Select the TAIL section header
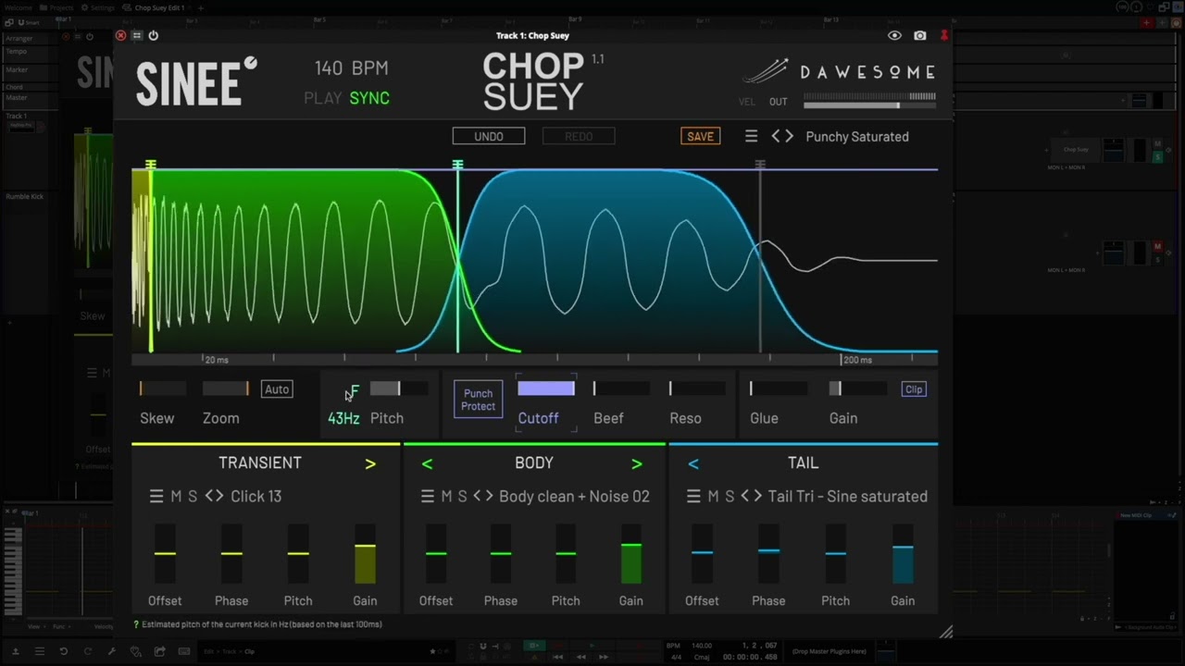 [803, 462]
